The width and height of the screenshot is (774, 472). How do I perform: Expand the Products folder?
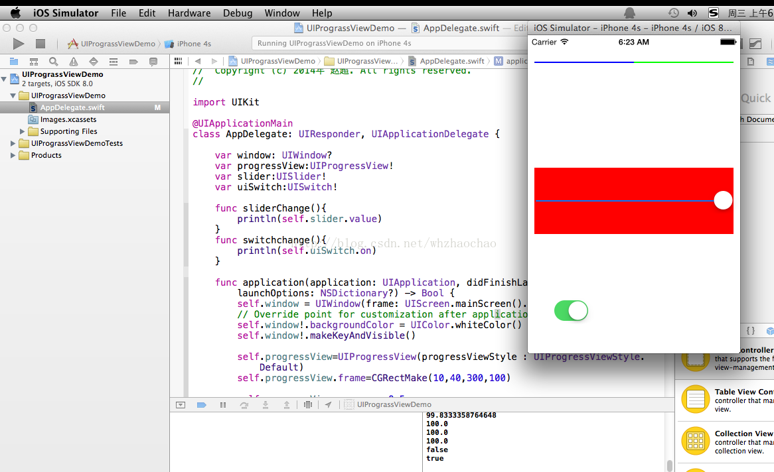click(x=13, y=155)
